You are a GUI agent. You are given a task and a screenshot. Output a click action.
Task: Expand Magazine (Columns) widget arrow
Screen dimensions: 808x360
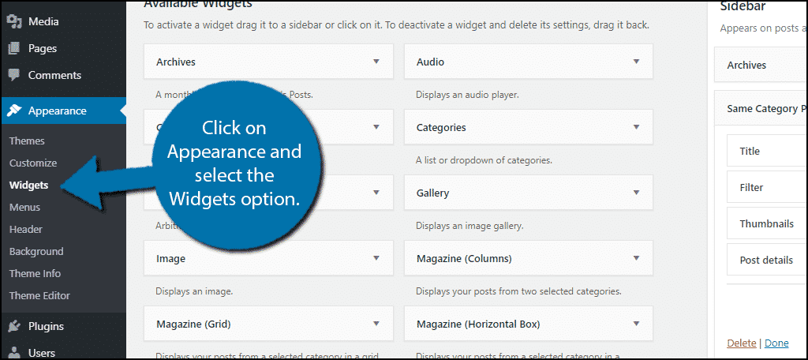click(x=637, y=258)
